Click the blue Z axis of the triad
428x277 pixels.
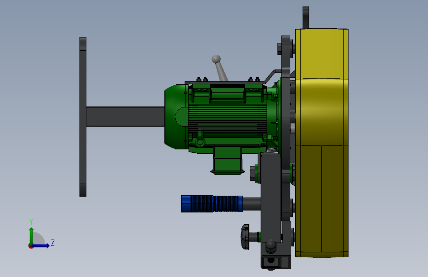click(x=41, y=245)
